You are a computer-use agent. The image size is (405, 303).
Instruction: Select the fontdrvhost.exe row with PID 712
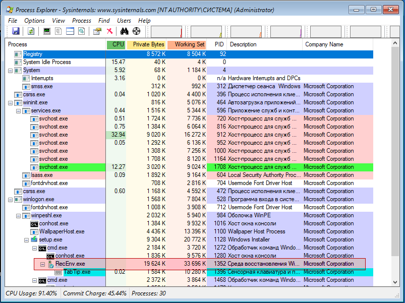coord(189,208)
